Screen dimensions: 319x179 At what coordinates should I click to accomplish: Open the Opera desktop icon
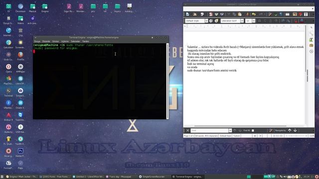tap(8, 68)
